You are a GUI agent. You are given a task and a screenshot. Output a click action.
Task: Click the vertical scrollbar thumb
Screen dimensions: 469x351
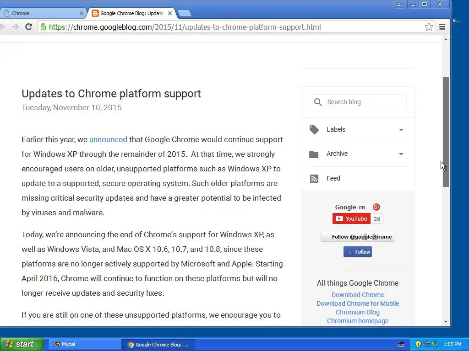click(446, 132)
